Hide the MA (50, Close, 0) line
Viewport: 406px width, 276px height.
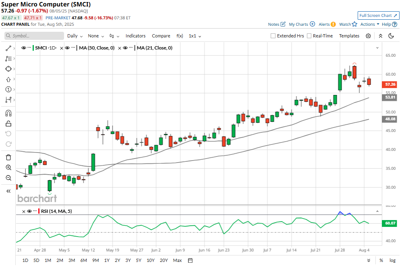click(67, 48)
